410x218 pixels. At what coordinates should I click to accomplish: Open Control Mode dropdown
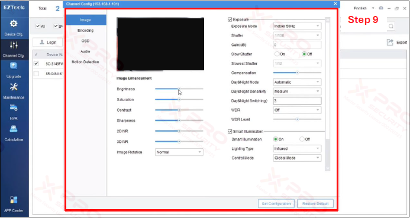(297, 158)
